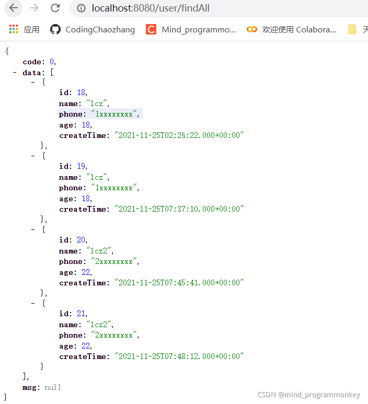View site information icon in address bar

coord(81,8)
